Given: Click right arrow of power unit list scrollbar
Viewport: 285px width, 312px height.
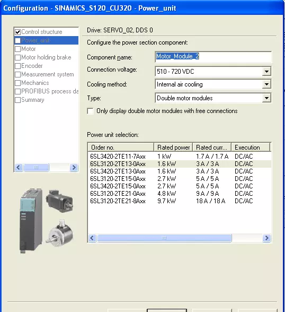Looking at the screenshot, I should (266, 238).
